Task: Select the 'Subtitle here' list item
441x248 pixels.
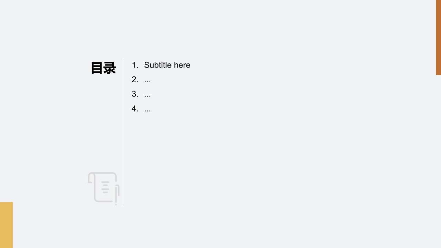Action: pyautogui.click(x=167, y=65)
